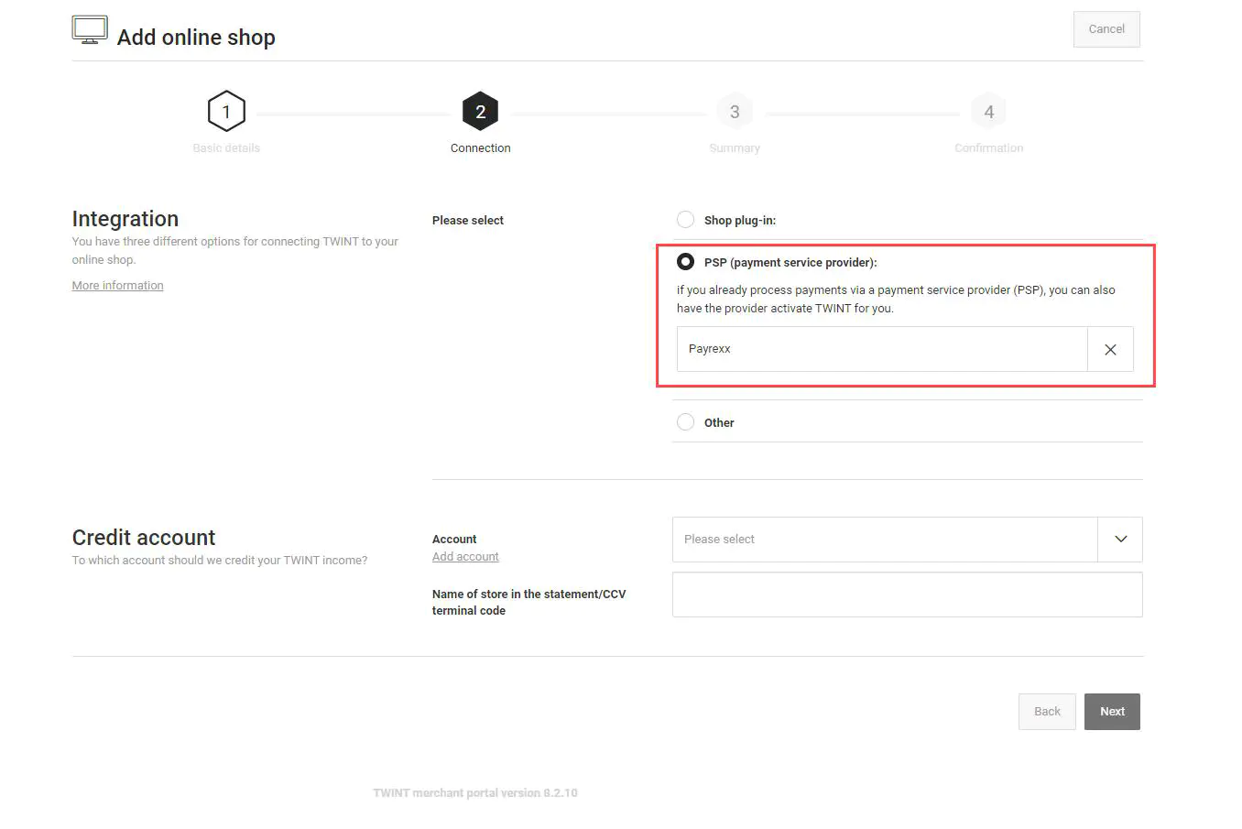Click step 3 Summary hexagon
This screenshot has height=829, width=1242.
pyautogui.click(x=735, y=112)
